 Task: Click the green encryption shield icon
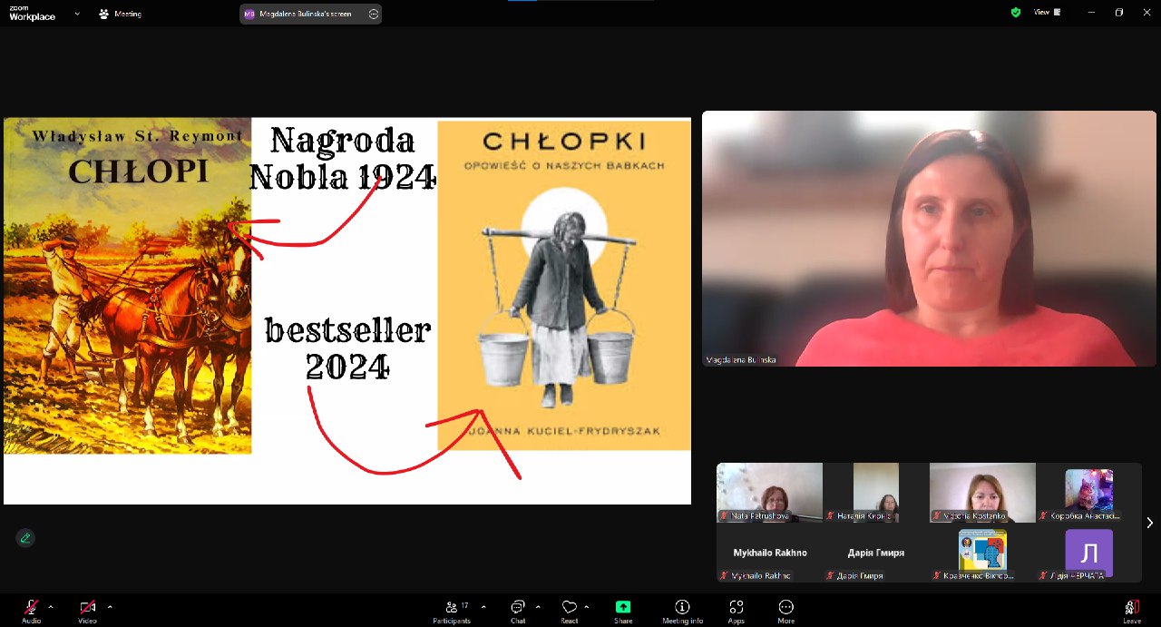[1016, 13]
